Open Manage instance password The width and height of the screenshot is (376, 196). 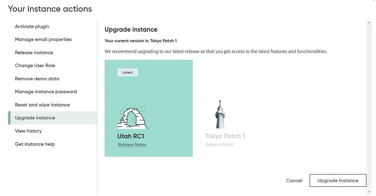[46, 92]
